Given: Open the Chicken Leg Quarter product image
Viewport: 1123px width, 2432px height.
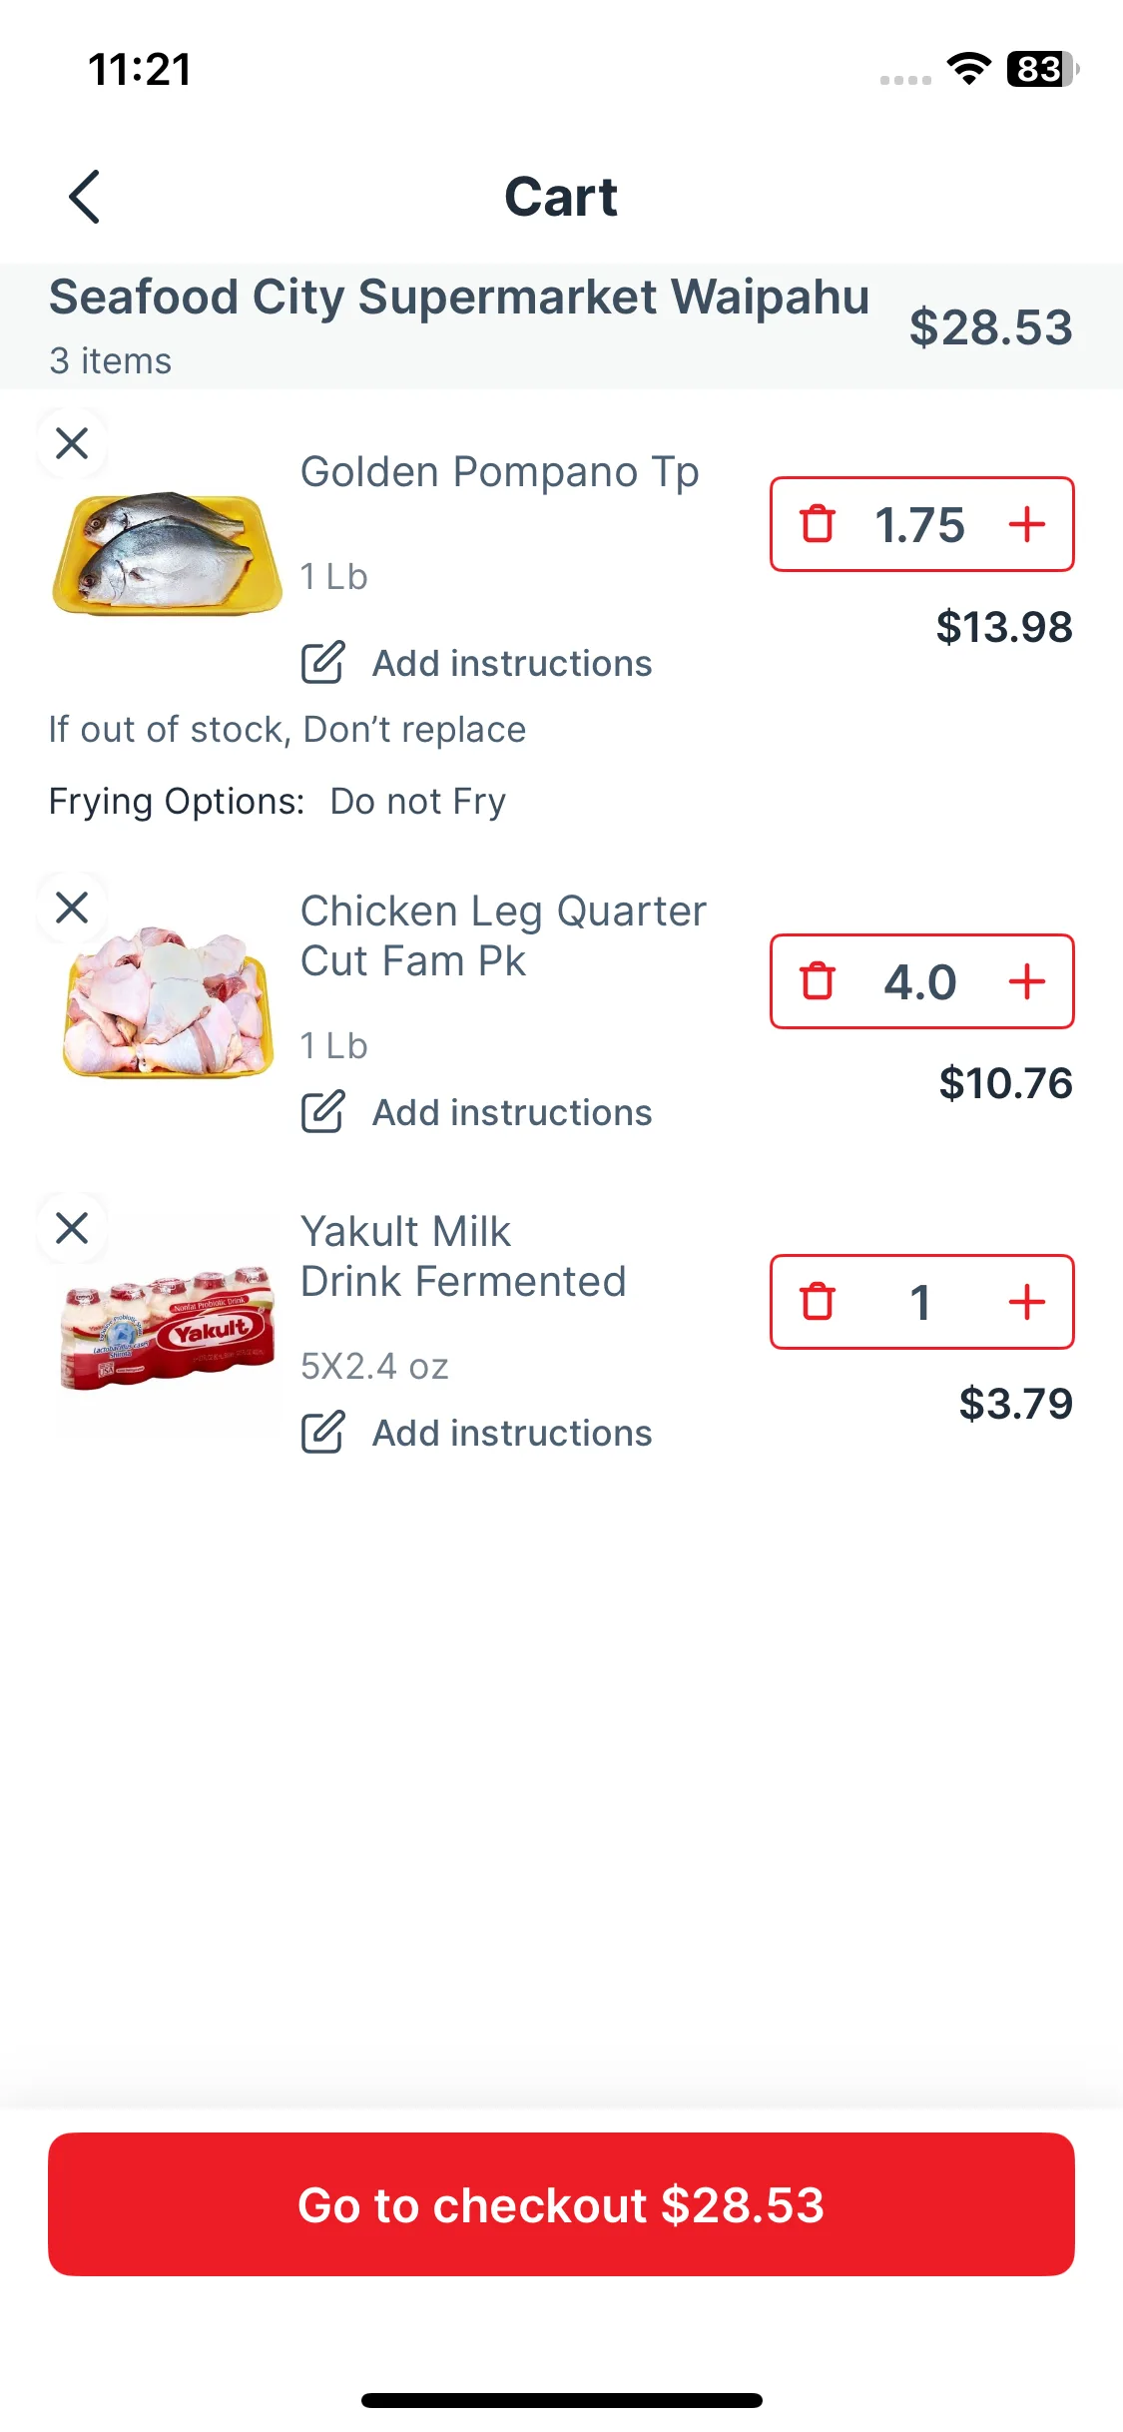Looking at the screenshot, I should coord(167,1002).
